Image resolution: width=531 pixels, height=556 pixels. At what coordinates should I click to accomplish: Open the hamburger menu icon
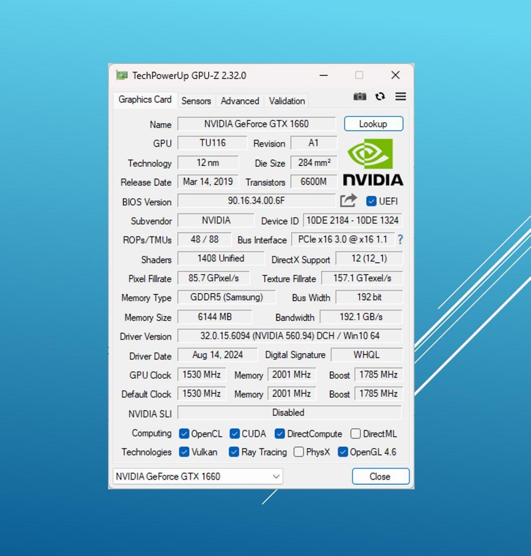[400, 96]
